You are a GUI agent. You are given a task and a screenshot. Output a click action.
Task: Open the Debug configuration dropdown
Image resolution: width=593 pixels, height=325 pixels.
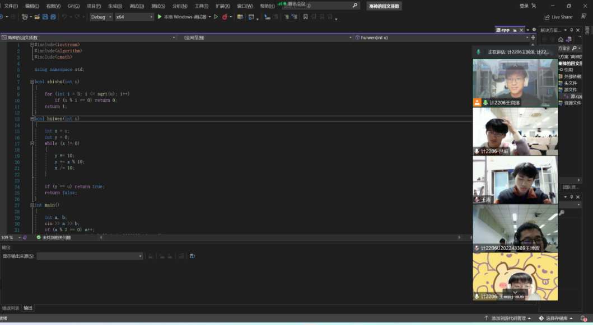click(x=101, y=17)
